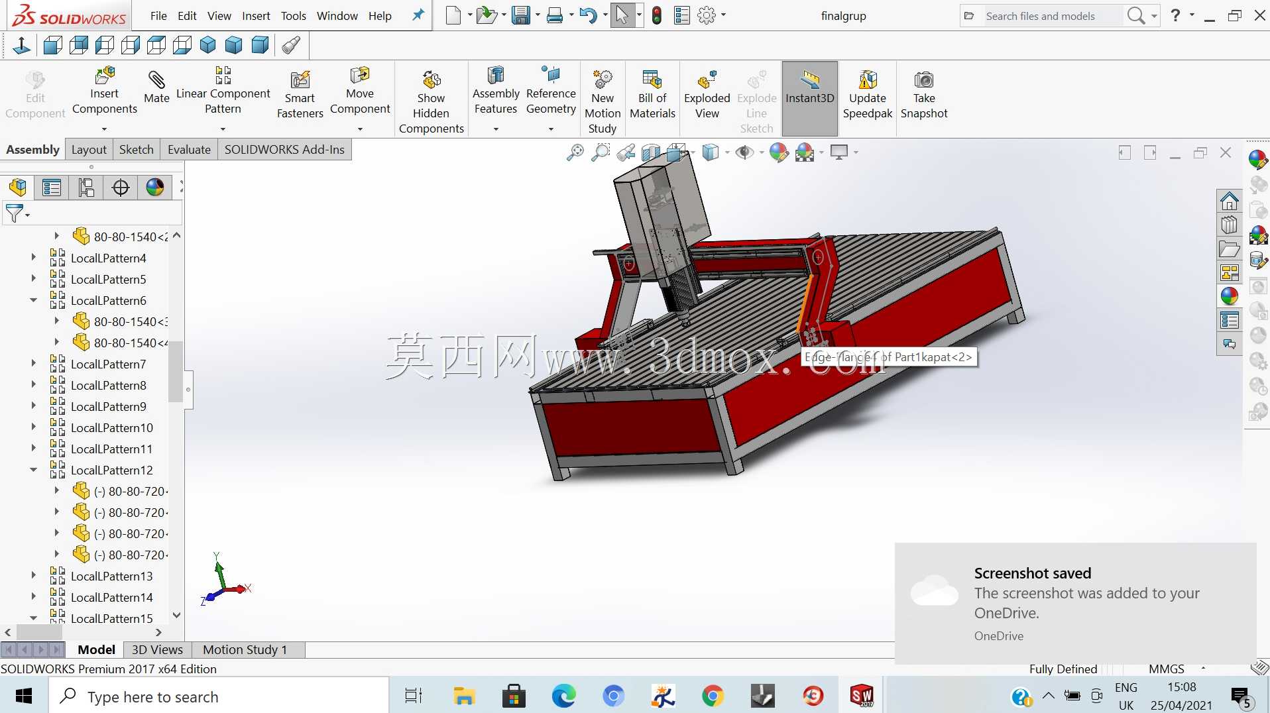Click the MMGS unit system status

pyautogui.click(x=1167, y=669)
